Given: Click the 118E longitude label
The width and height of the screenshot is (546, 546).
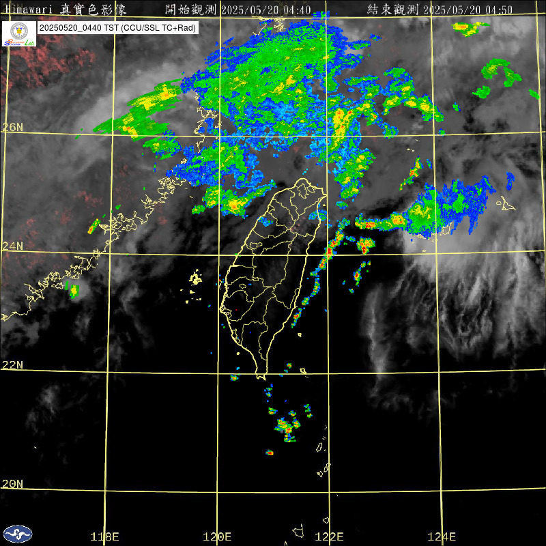Looking at the screenshot, I should click(x=104, y=536).
